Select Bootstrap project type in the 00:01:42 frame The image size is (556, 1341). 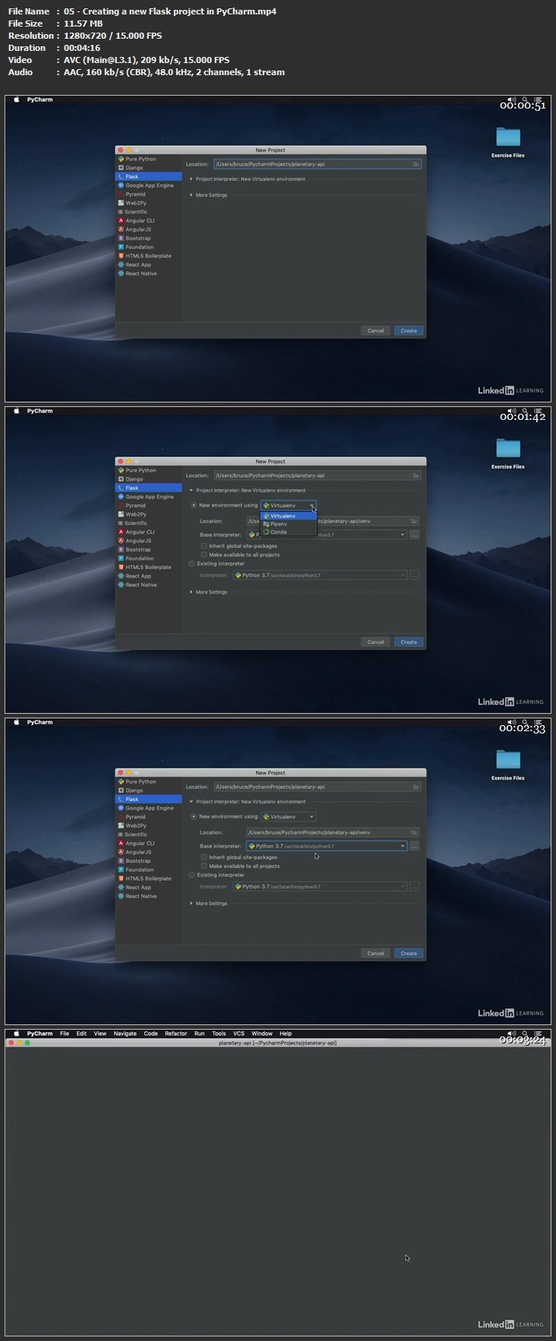[137, 550]
